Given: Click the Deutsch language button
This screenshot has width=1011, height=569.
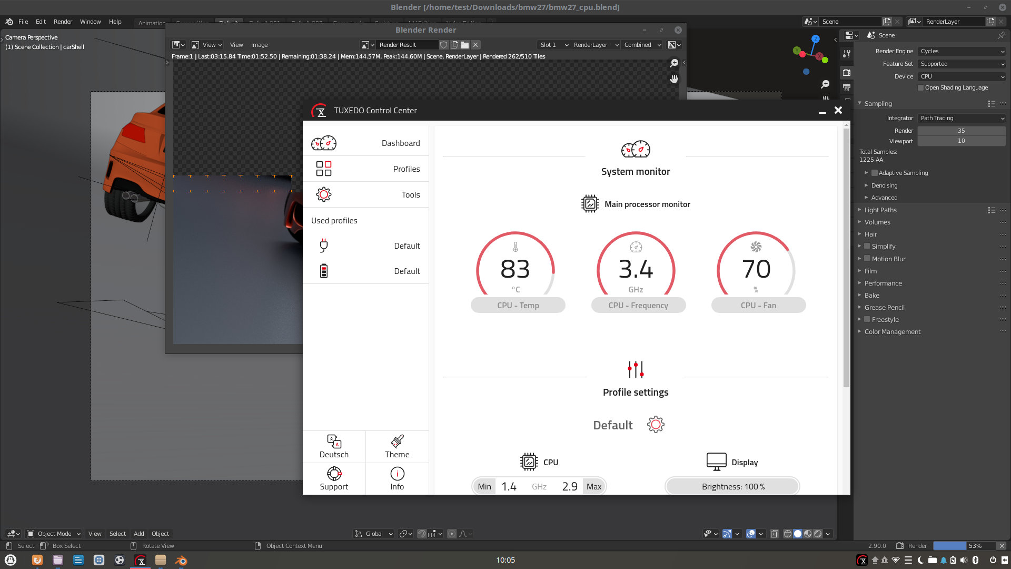Looking at the screenshot, I should point(334,445).
